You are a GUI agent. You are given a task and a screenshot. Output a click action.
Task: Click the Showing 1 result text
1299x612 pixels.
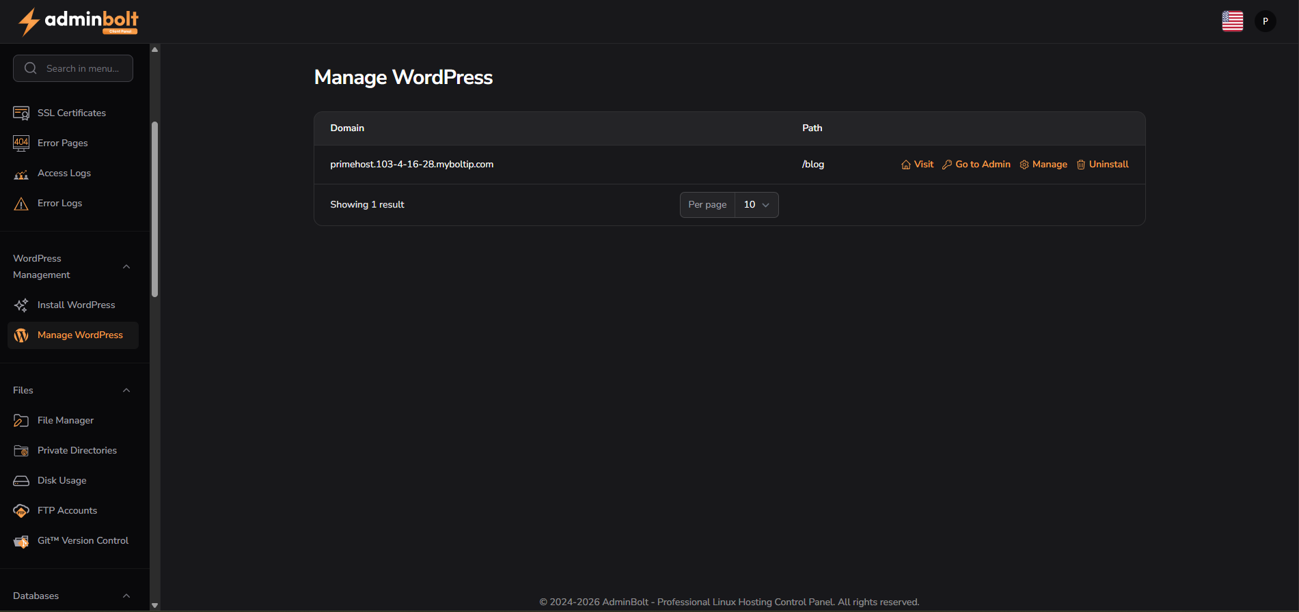(367, 205)
